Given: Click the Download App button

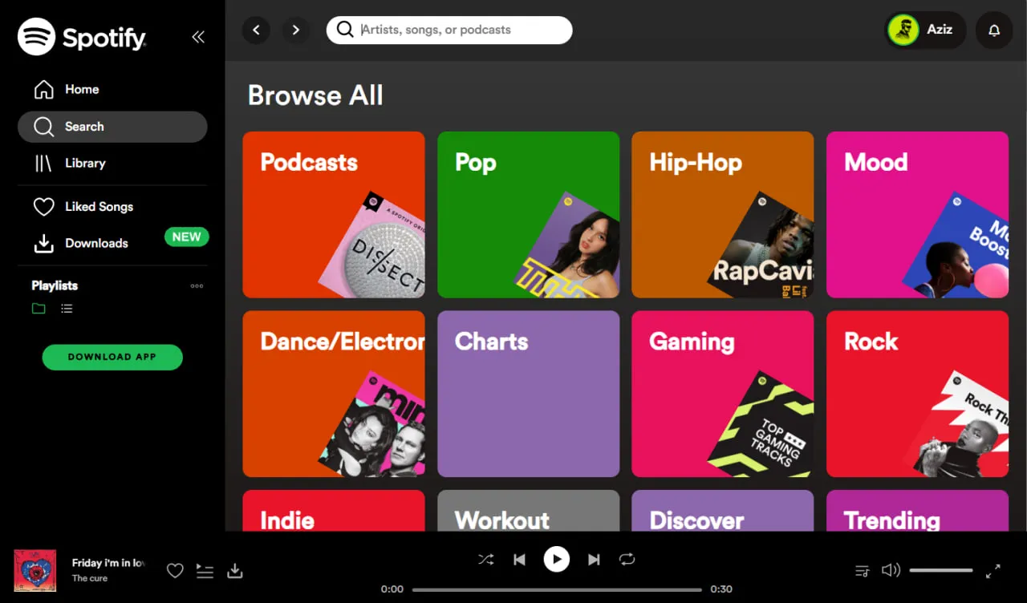Looking at the screenshot, I should [112, 357].
